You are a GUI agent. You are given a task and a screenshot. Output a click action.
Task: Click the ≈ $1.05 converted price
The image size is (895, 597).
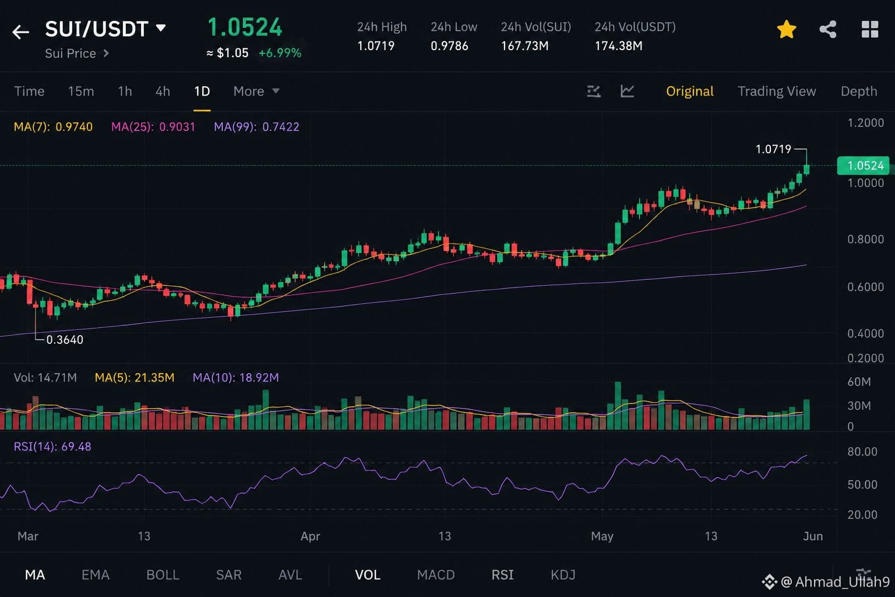(227, 53)
